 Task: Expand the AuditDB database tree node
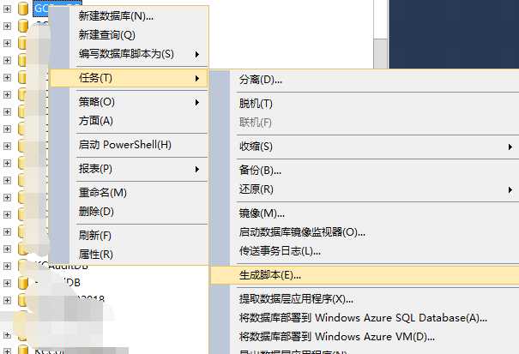tap(7, 266)
